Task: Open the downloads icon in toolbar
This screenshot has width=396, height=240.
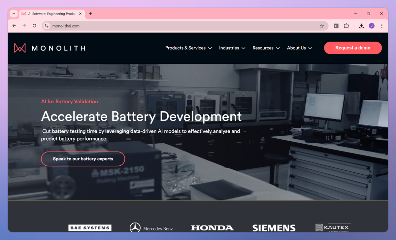Action: coord(361,26)
